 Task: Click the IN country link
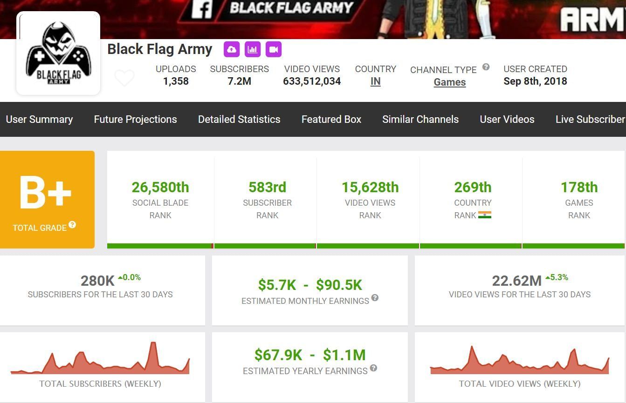tap(375, 81)
